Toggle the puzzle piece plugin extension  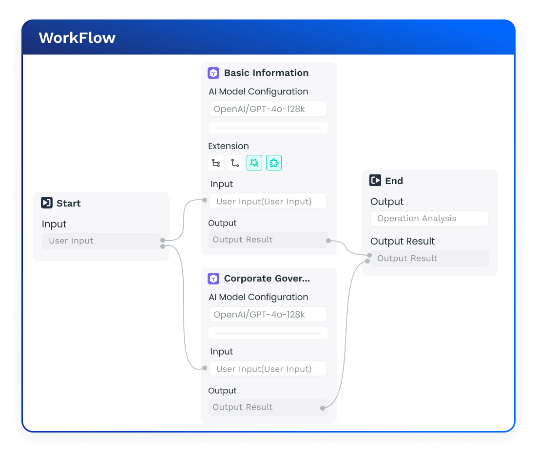[x=274, y=163]
